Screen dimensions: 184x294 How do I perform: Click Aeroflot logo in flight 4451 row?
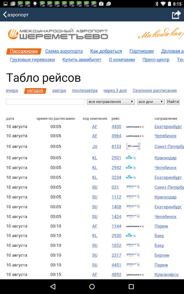tap(133, 265)
